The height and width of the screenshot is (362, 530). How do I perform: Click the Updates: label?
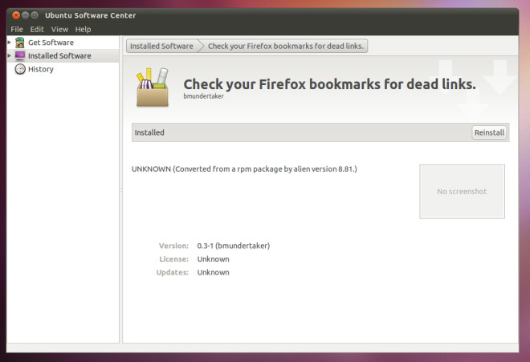tap(173, 272)
